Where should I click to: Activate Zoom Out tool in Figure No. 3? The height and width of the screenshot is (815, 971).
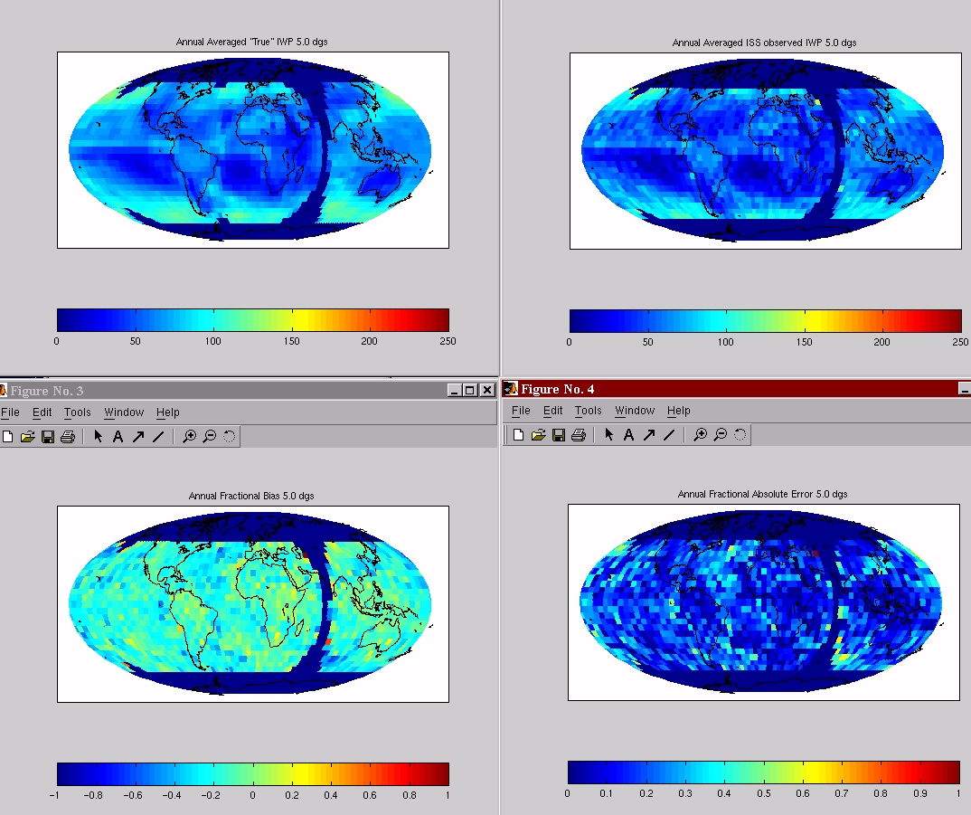210,436
